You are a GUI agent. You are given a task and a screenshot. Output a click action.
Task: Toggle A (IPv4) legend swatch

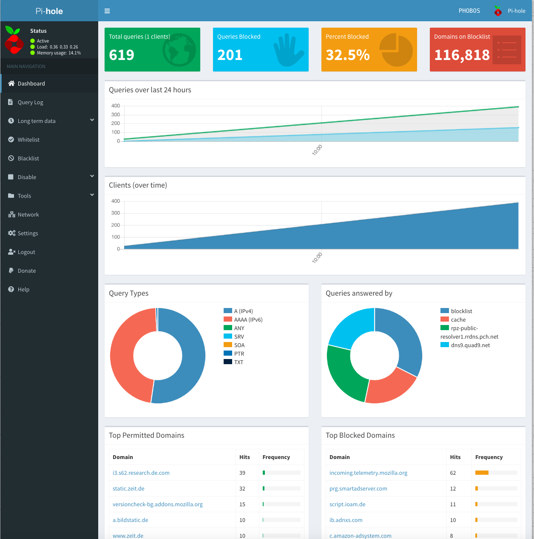click(228, 311)
